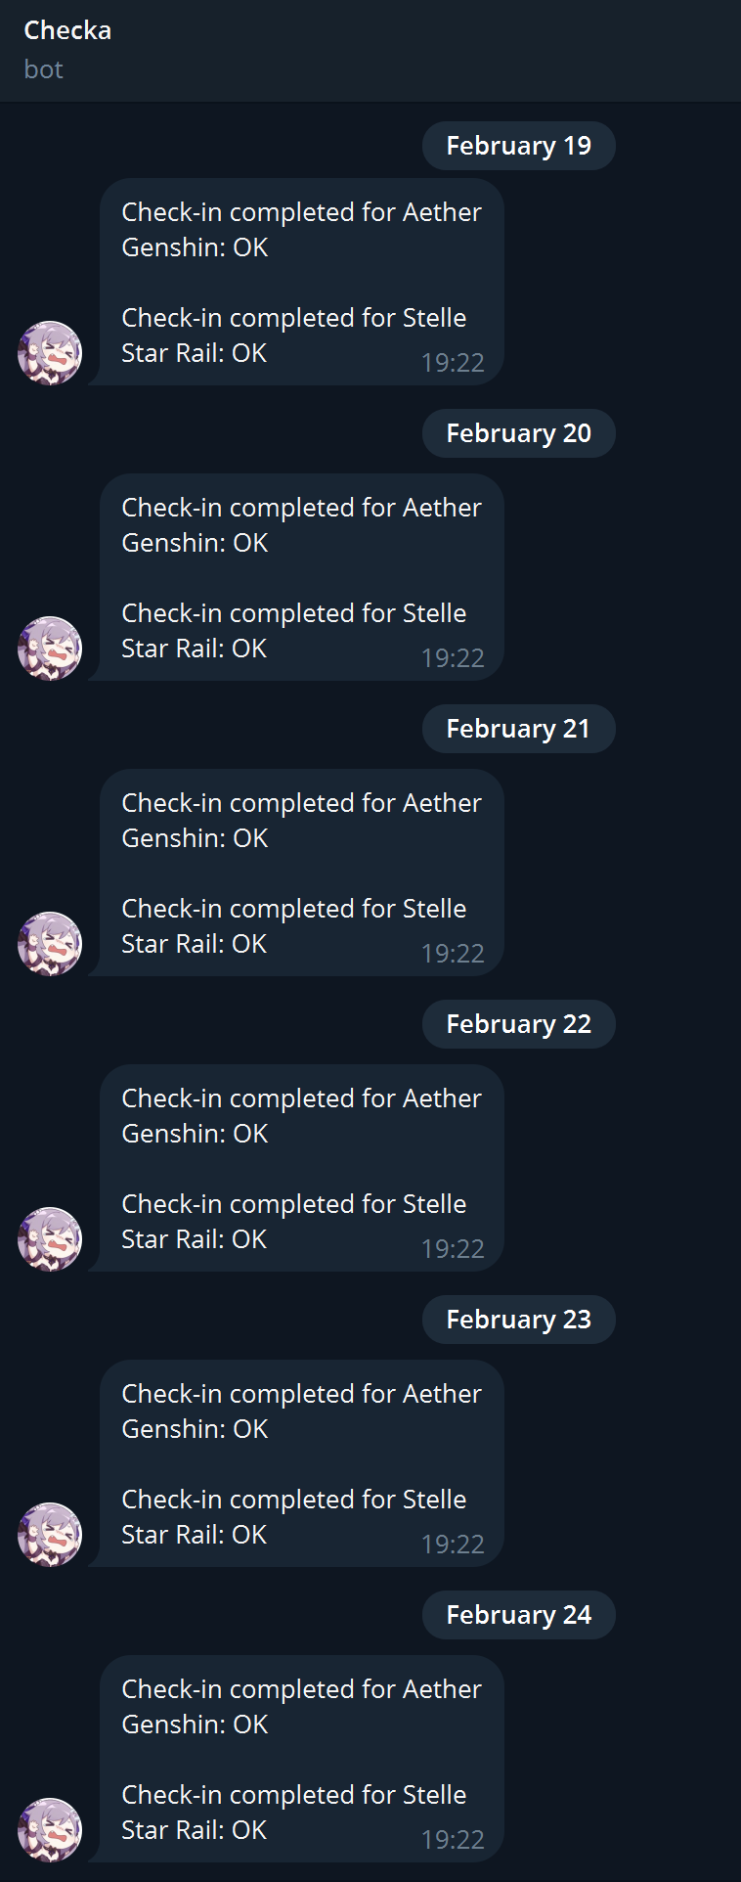Select the February 24 date pill
The image size is (741, 1882).
(518, 1615)
